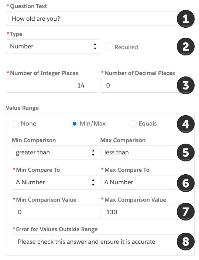Click the number 5 callout badge
The width and height of the screenshot is (199, 260).
(x=186, y=153)
